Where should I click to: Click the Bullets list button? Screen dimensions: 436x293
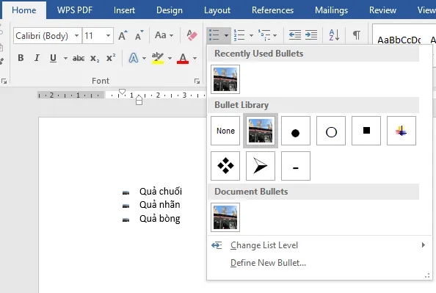click(214, 35)
